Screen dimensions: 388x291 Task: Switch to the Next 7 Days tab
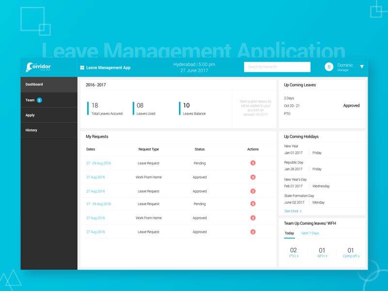(x=310, y=233)
